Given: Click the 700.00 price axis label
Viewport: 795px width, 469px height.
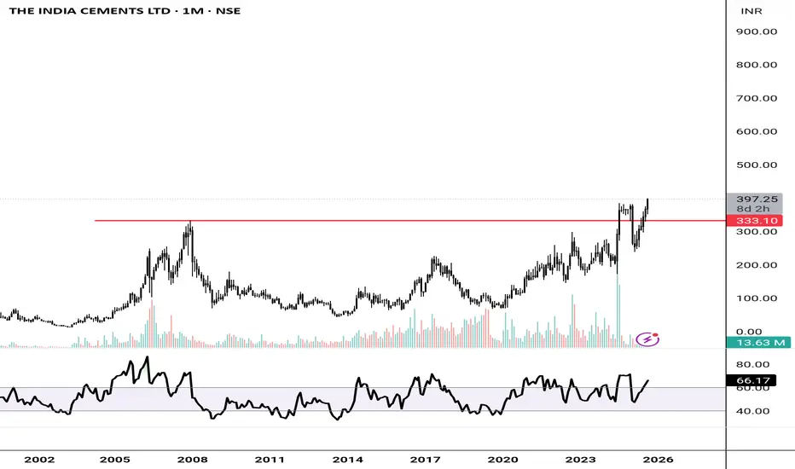Looking at the screenshot, I should pyautogui.click(x=757, y=98).
